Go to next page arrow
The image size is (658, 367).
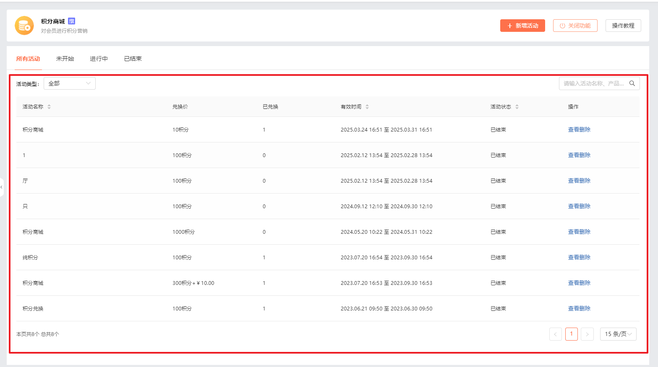(587, 334)
